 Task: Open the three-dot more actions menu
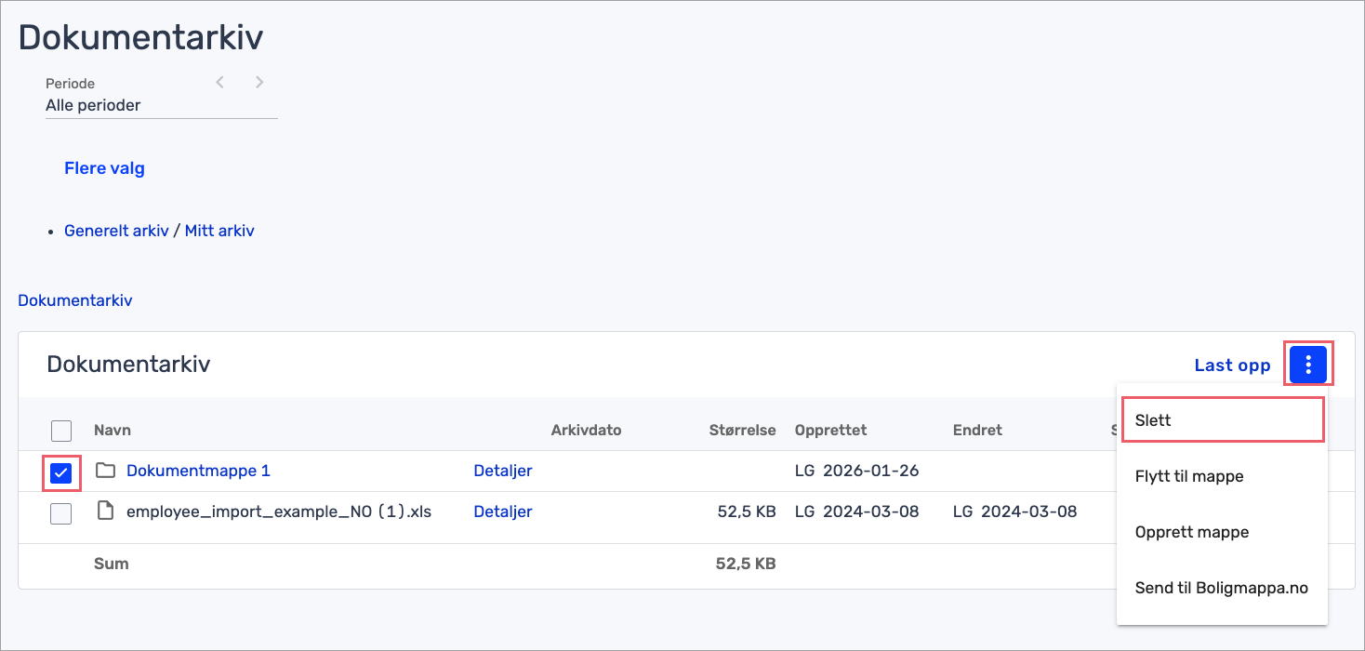point(1308,365)
